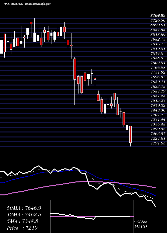Image resolution: width=167 pixels, height=233 pixels.
Task: Pick the 7191.65 price level label
Action: click(158, 143)
